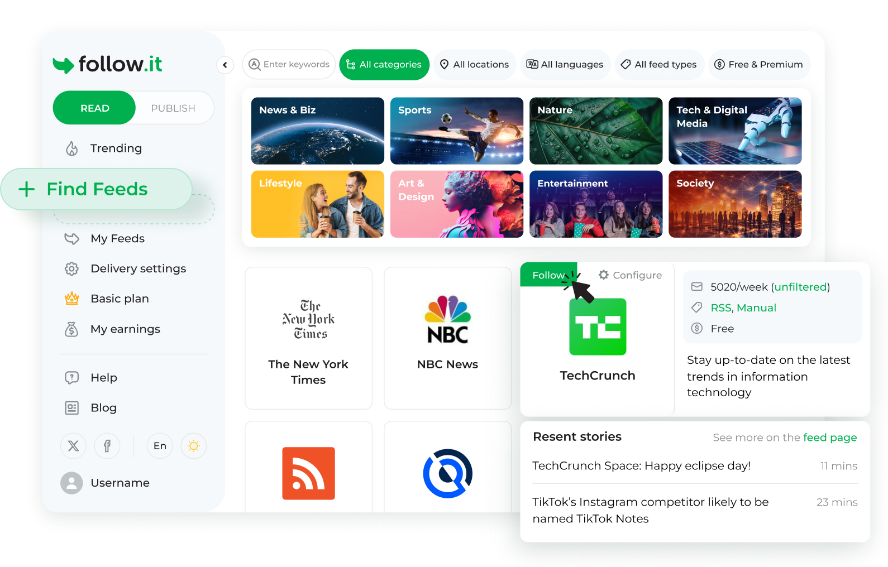The image size is (888, 567).
Task: Click the TechCrunch feed name
Action: click(598, 376)
